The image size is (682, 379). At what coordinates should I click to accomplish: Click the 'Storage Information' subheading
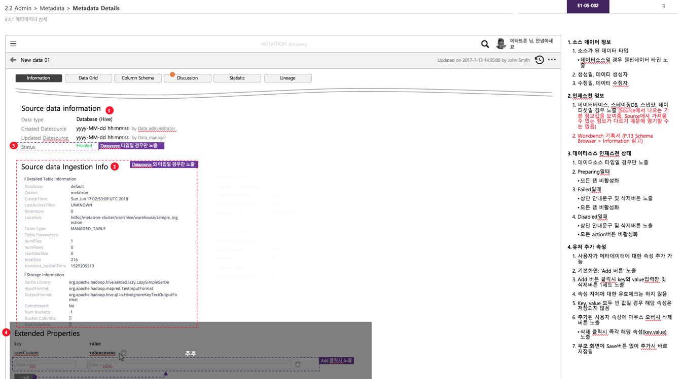[x=44, y=275]
